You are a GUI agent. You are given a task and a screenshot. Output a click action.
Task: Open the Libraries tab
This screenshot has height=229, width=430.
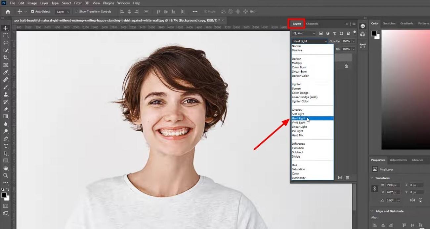point(417,160)
